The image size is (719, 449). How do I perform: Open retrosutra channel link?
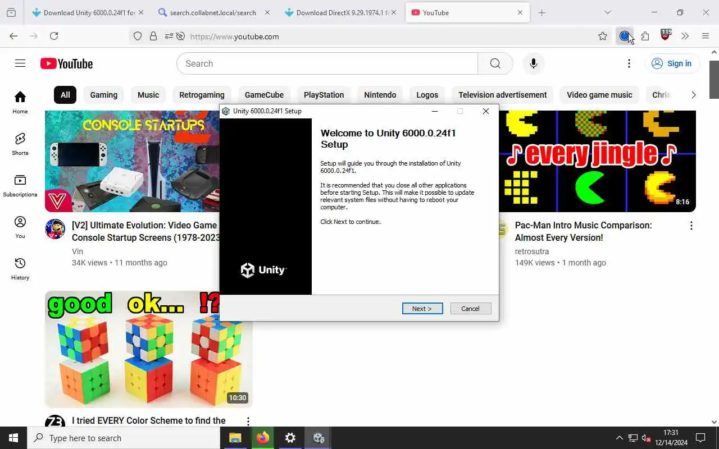pyautogui.click(x=532, y=251)
